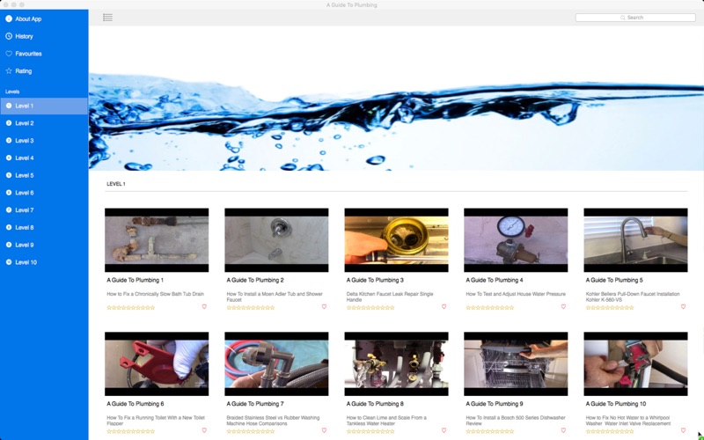The image size is (704, 440).
Task: Set star rating for A Guide To Plumbing 5
Action: (610, 308)
